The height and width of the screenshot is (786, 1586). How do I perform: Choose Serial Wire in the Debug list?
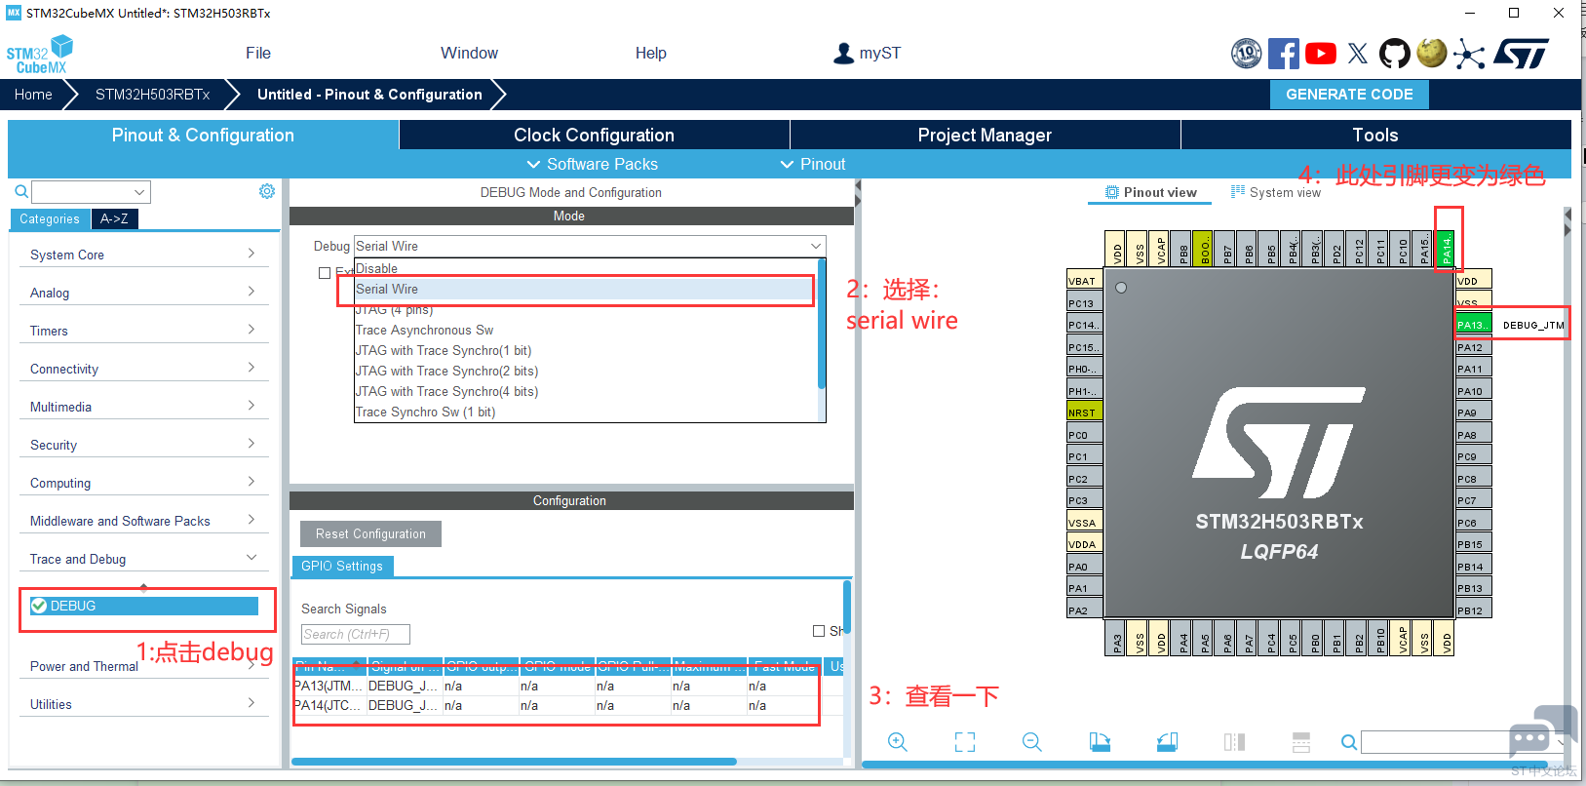point(585,289)
